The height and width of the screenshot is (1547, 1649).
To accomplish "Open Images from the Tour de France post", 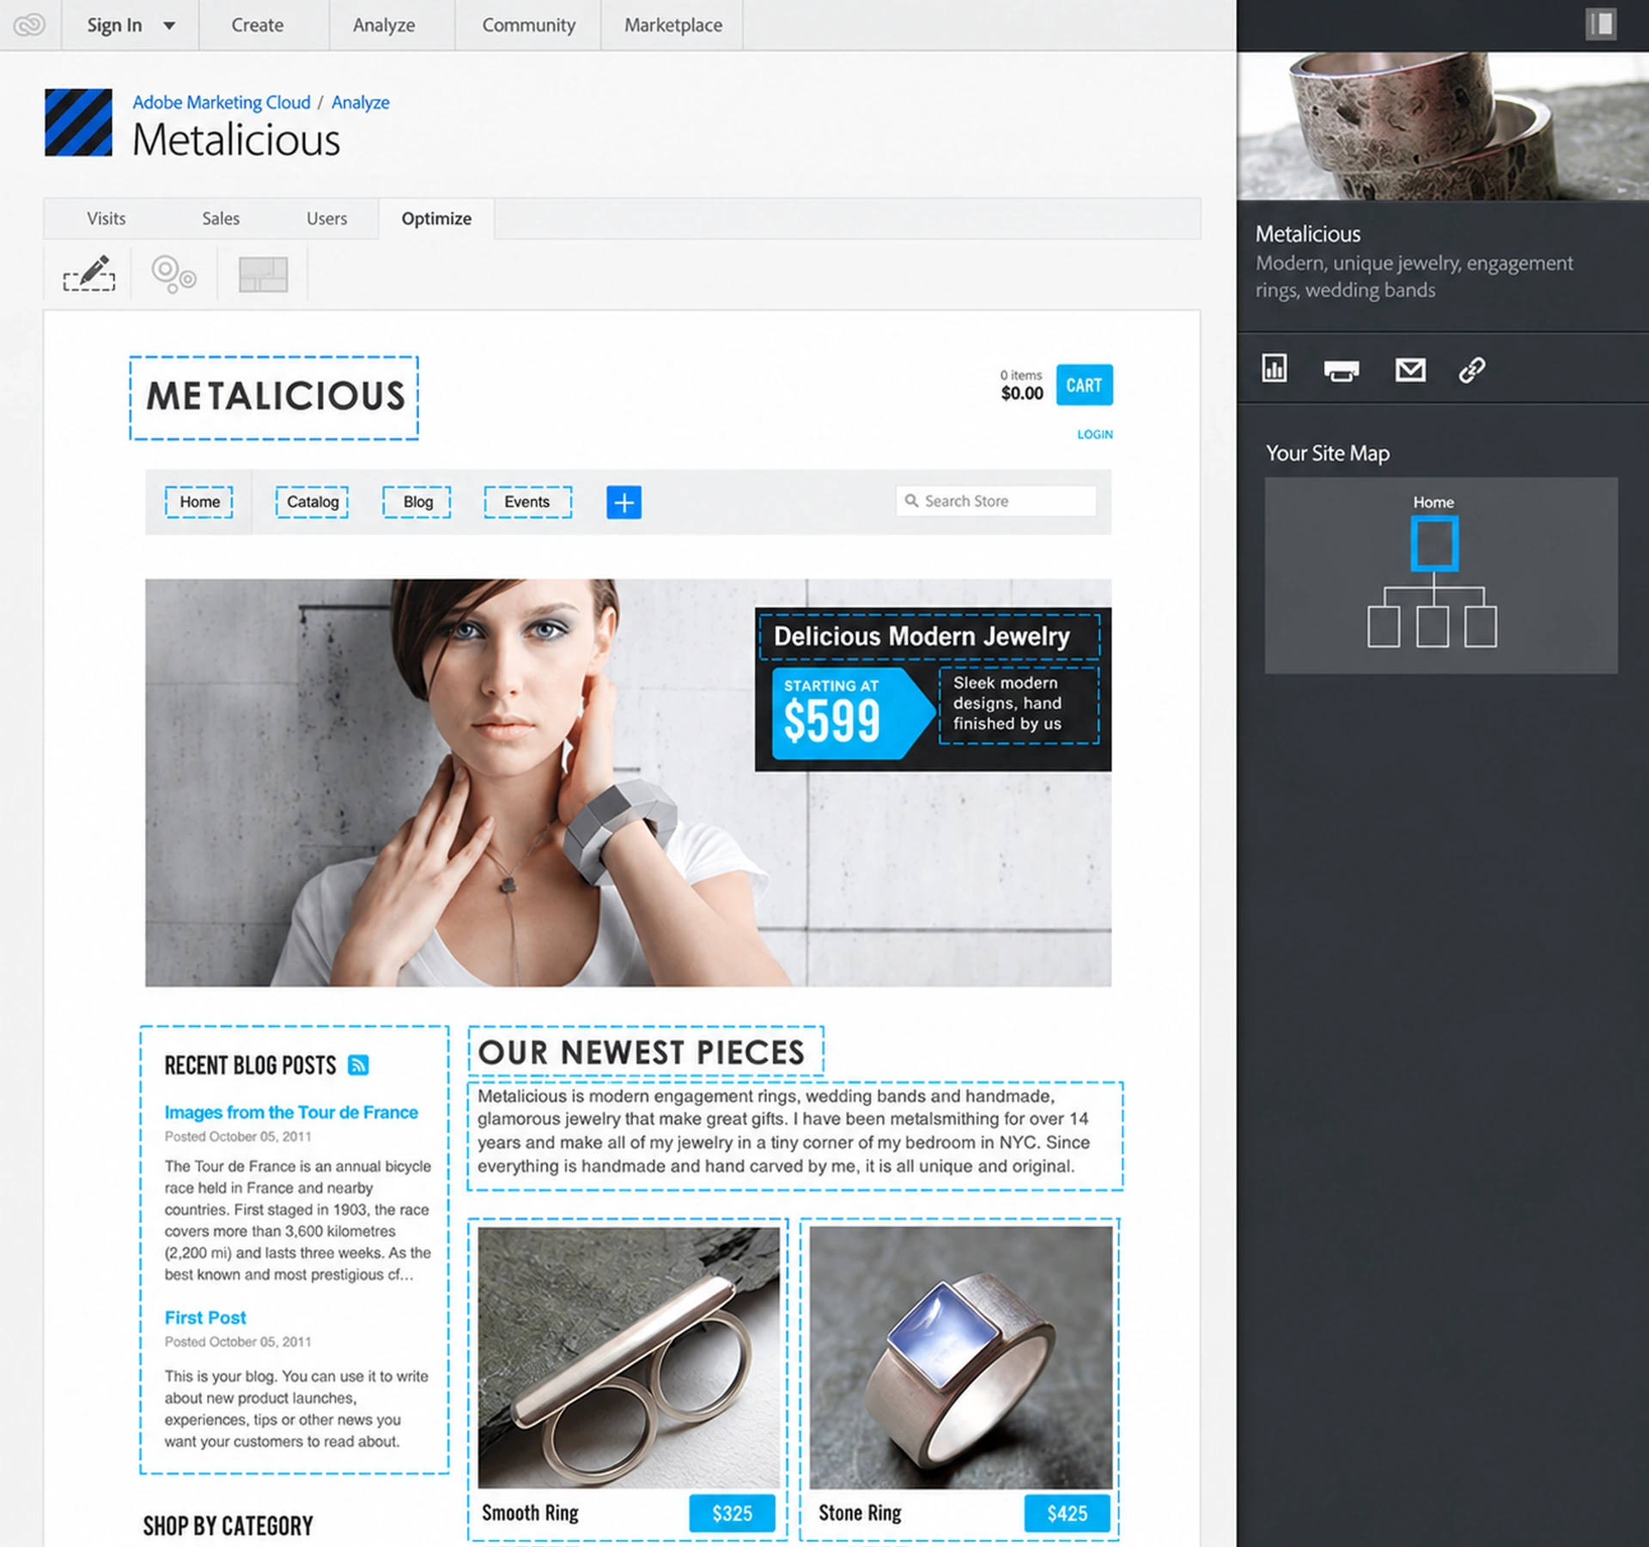I will pyautogui.click(x=291, y=1112).
